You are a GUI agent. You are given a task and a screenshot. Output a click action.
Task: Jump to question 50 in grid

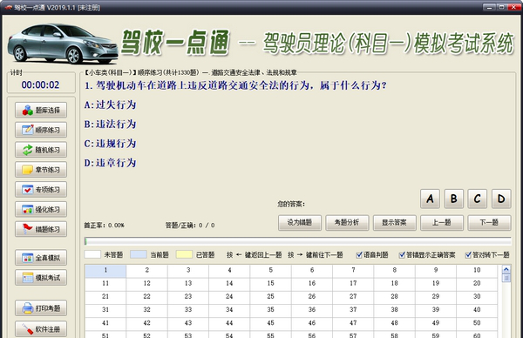tap(477, 323)
